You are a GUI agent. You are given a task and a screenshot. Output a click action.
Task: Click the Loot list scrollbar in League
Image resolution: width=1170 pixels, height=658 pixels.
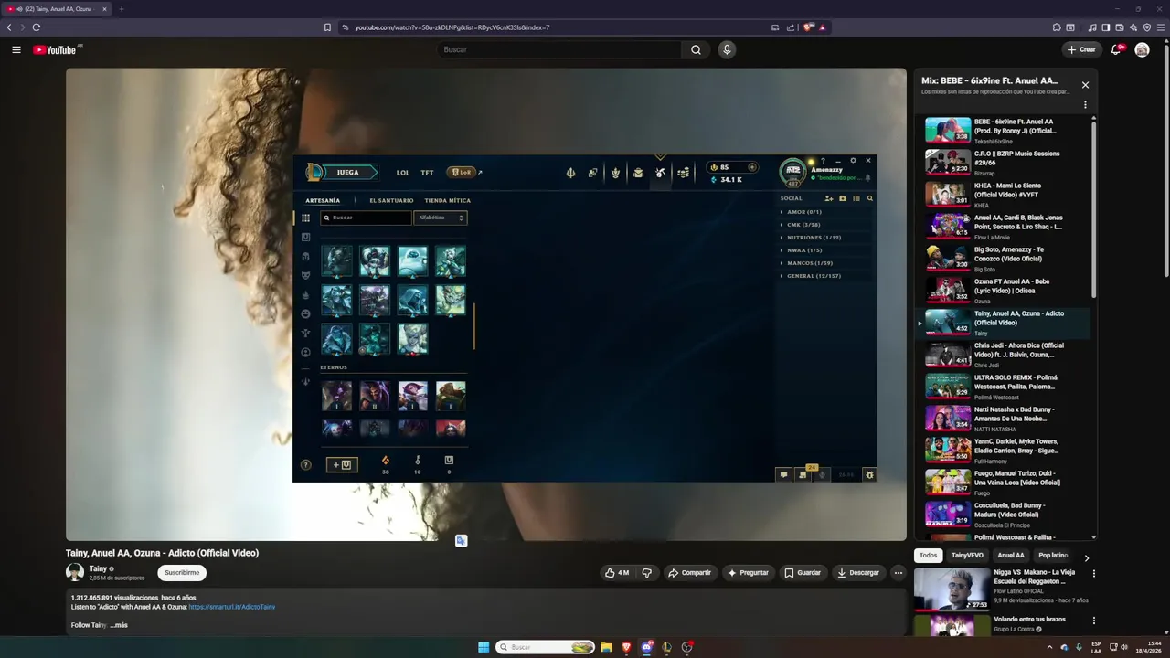click(x=473, y=326)
